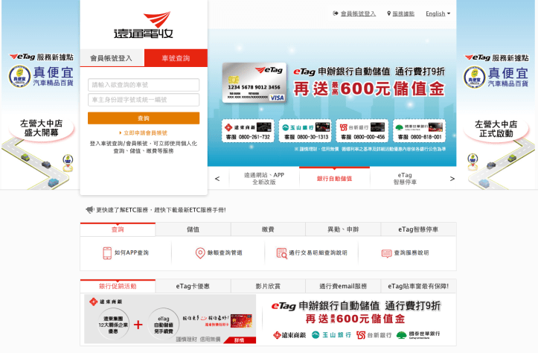Open the 餘額查詢管道 text link
The height and width of the screenshot is (353, 538).
[x=225, y=252]
